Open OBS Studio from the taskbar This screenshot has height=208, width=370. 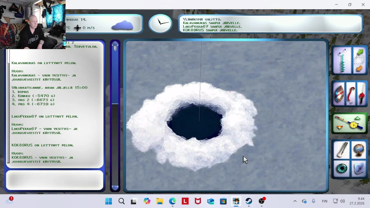tap(261, 201)
